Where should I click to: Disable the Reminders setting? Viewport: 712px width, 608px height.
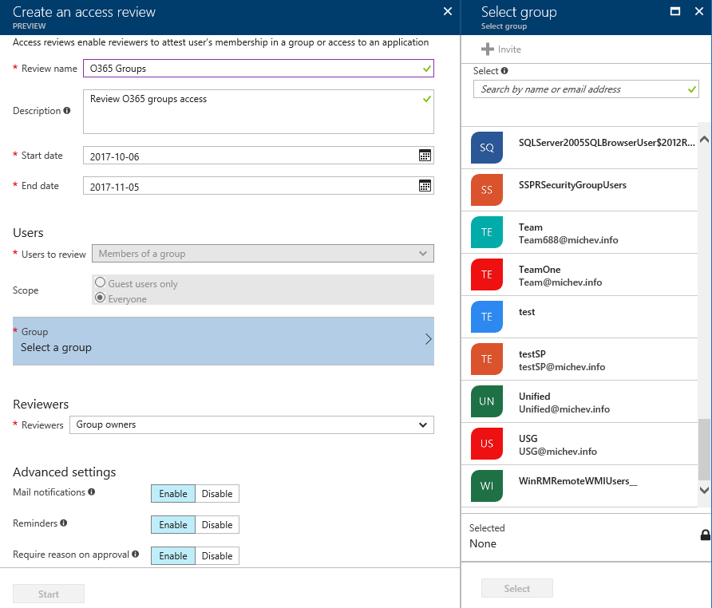click(216, 524)
